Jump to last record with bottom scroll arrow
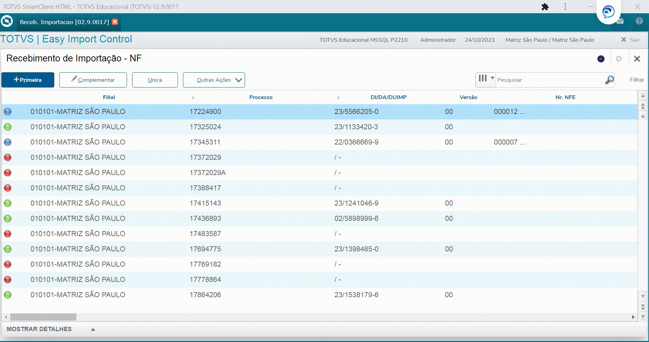This screenshot has width=649, height=342. [643, 317]
